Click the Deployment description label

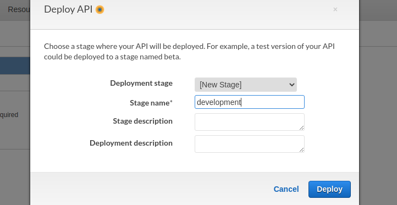[x=131, y=143]
